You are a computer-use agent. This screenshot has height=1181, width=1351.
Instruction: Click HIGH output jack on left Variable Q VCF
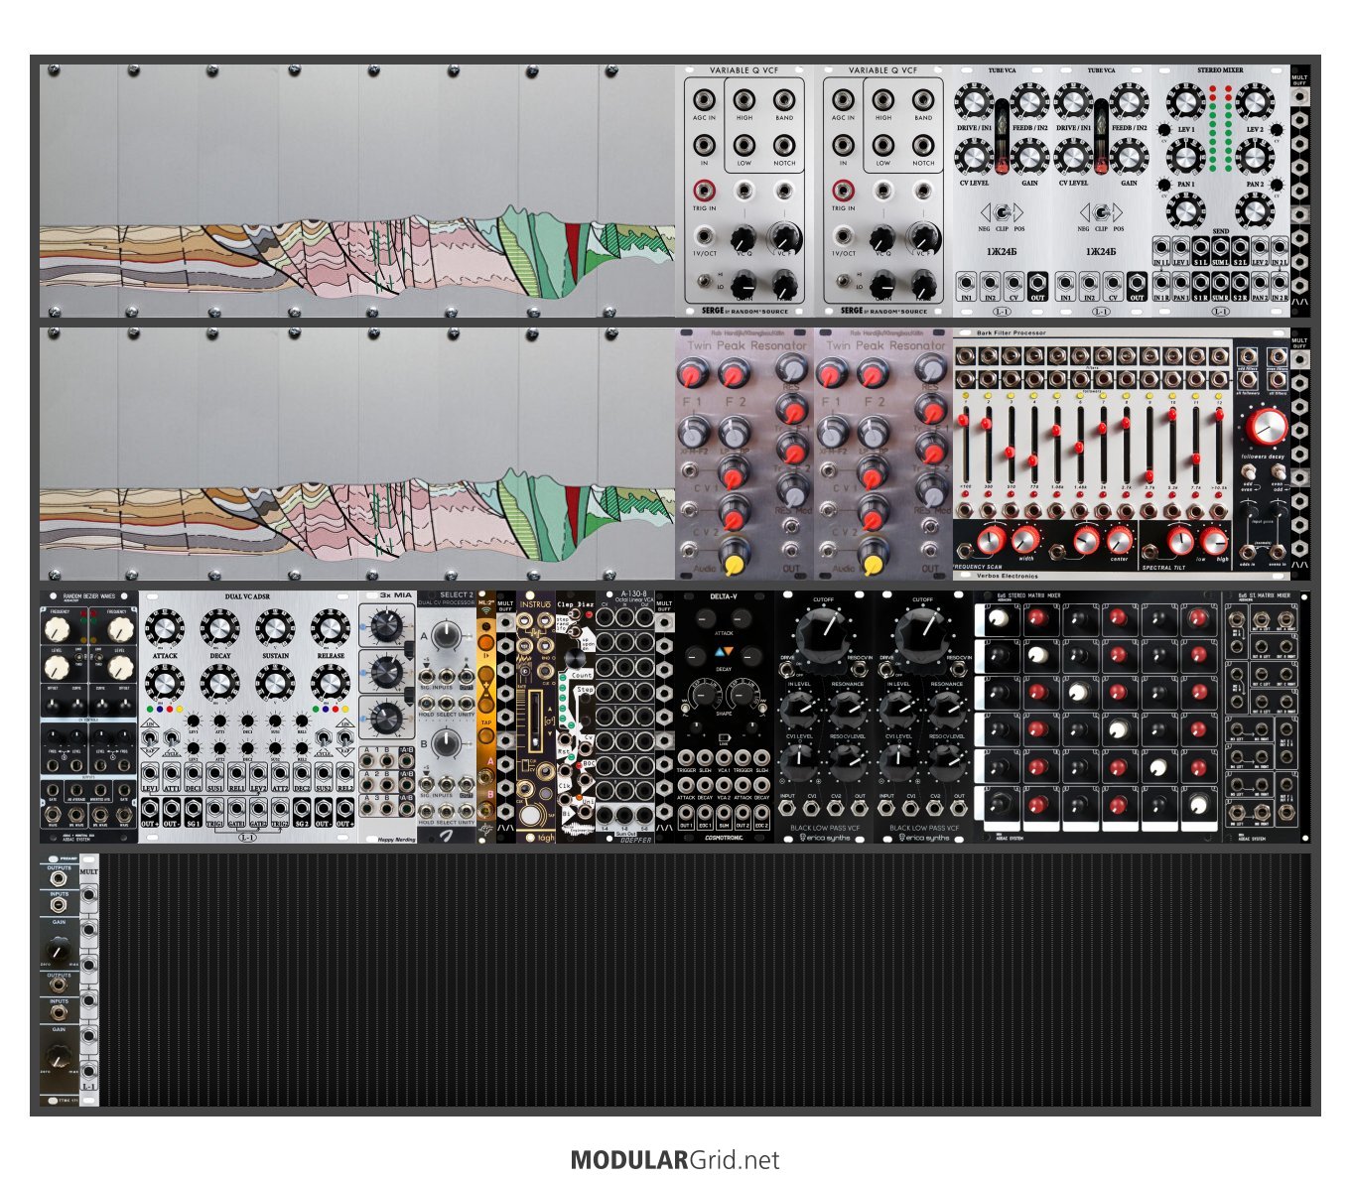[744, 100]
